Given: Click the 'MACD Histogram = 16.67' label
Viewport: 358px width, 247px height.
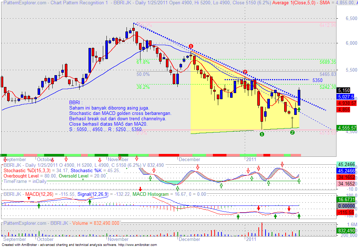Looking at the screenshot, I should pyautogui.click(x=159, y=194).
